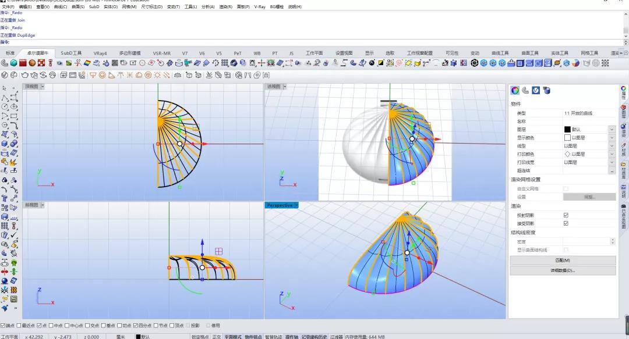The width and height of the screenshot is (629, 339).
Task: Click the 名称 name field in properties
Action: click(x=589, y=121)
